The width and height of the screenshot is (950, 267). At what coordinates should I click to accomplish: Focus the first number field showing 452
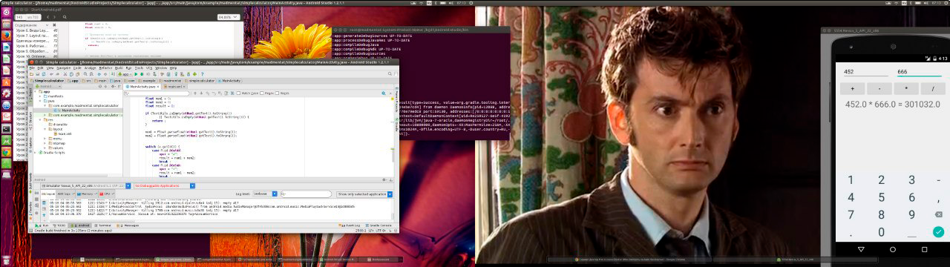[865, 72]
